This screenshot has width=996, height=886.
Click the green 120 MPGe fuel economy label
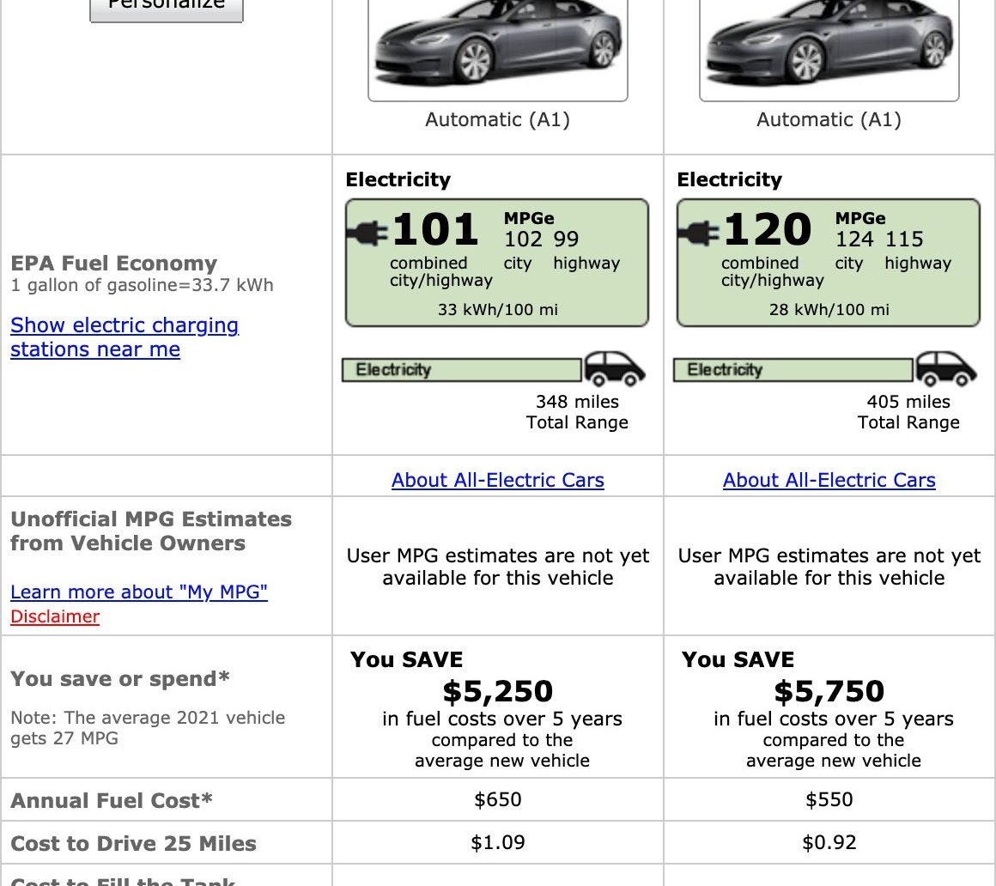829,263
